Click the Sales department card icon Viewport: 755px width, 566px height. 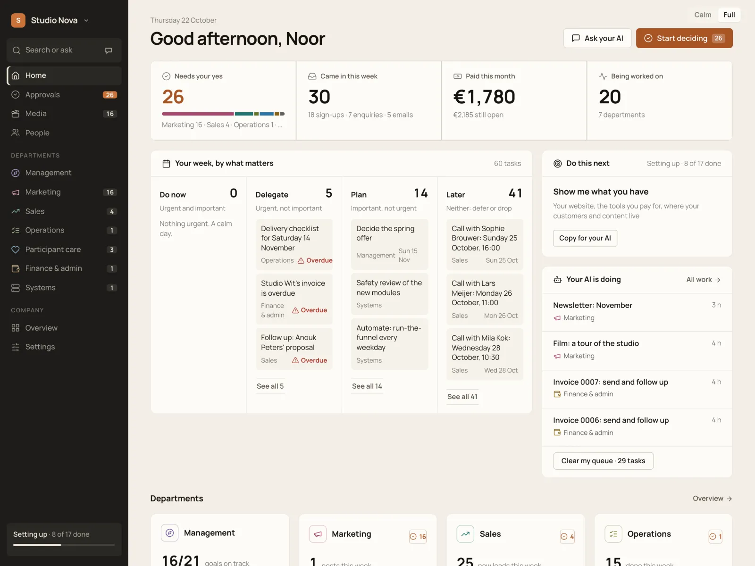tap(465, 534)
